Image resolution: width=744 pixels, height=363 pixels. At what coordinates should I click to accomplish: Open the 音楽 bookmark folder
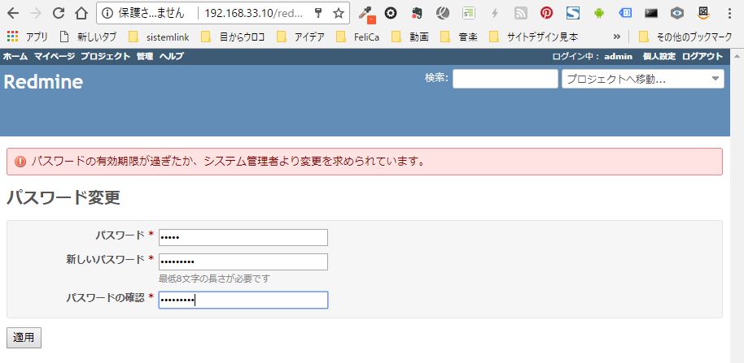coord(459,37)
